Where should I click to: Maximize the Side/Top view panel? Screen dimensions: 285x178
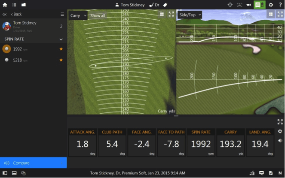click(280, 14)
